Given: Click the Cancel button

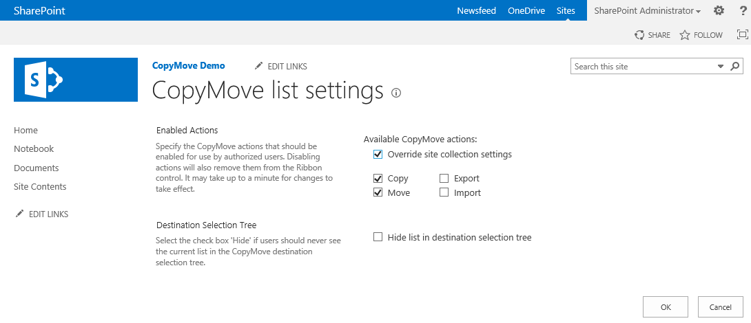Looking at the screenshot, I should tap(721, 307).
